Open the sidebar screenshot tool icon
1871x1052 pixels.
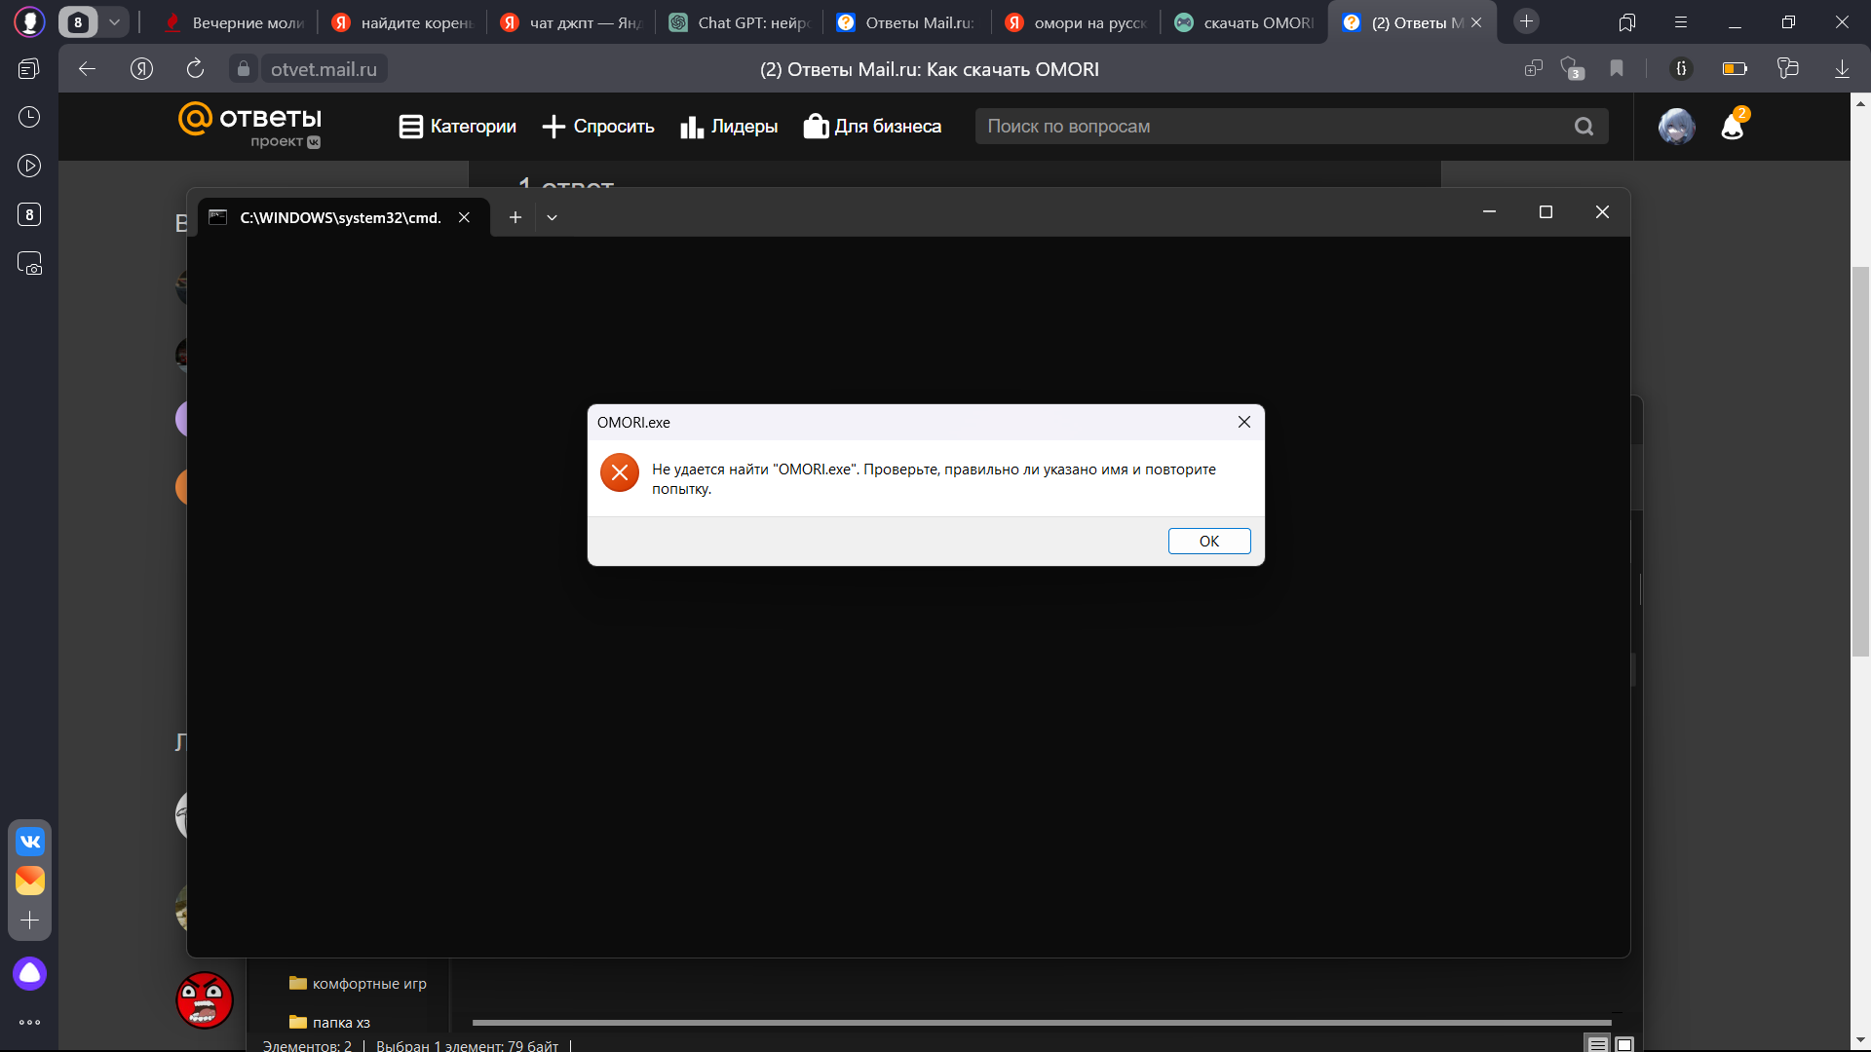(x=29, y=263)
